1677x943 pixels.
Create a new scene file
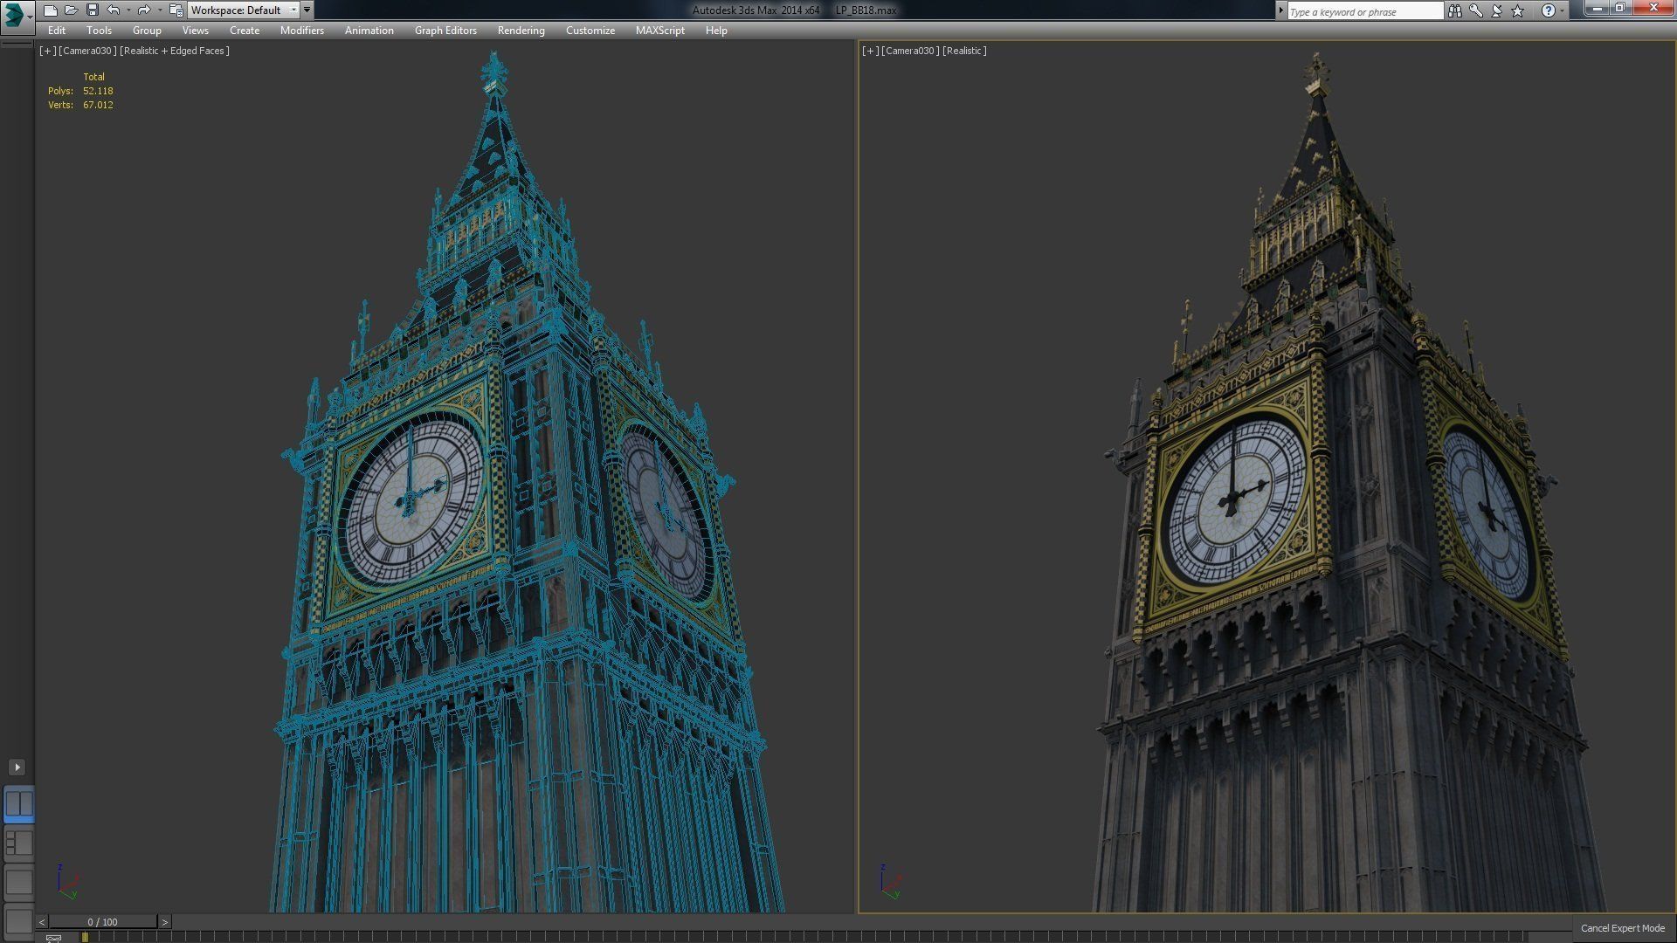[x=51, y=10]
